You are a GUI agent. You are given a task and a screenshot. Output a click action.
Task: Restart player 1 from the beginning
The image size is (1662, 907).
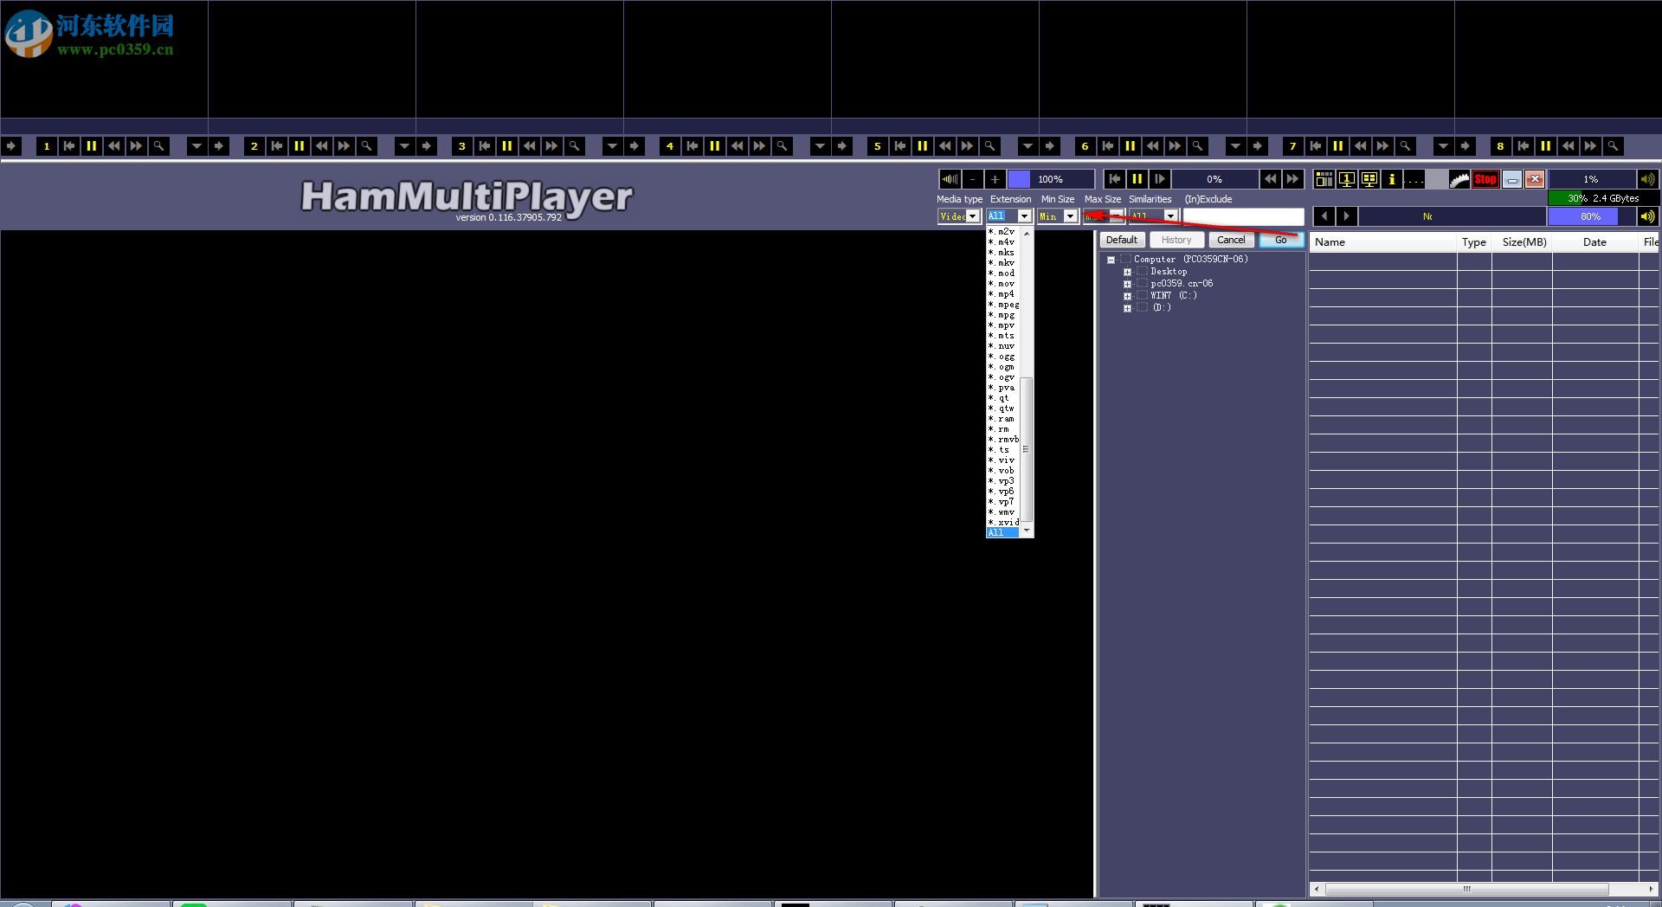68,146
